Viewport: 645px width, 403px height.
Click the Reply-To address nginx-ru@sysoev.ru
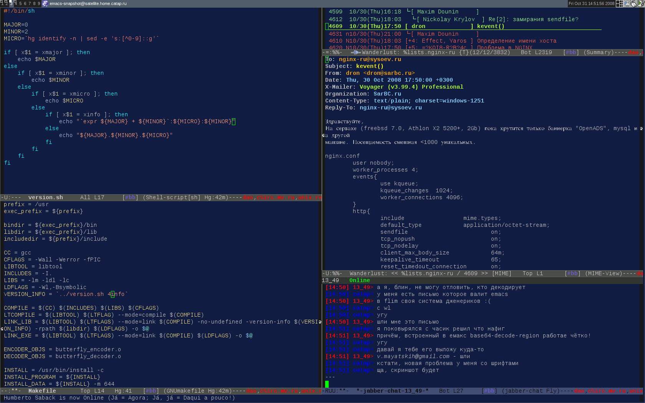(390, 107)
